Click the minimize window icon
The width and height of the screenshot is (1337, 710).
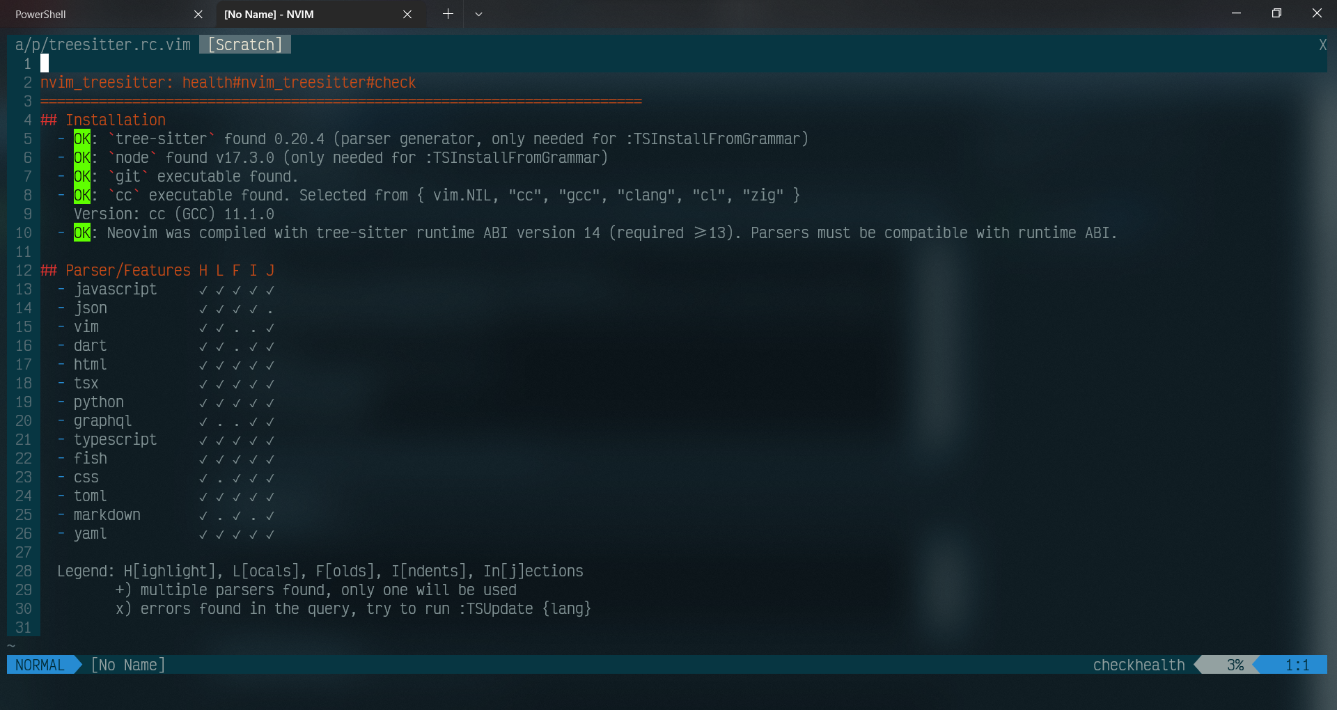[x=1236, y=13]
